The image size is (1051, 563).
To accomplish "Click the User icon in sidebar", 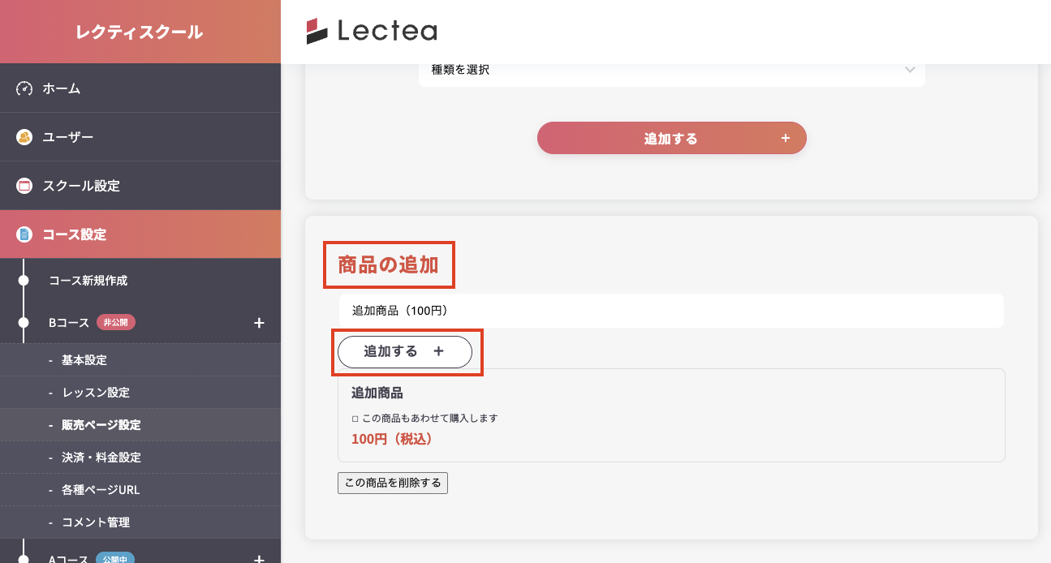I will coord(24,137).
